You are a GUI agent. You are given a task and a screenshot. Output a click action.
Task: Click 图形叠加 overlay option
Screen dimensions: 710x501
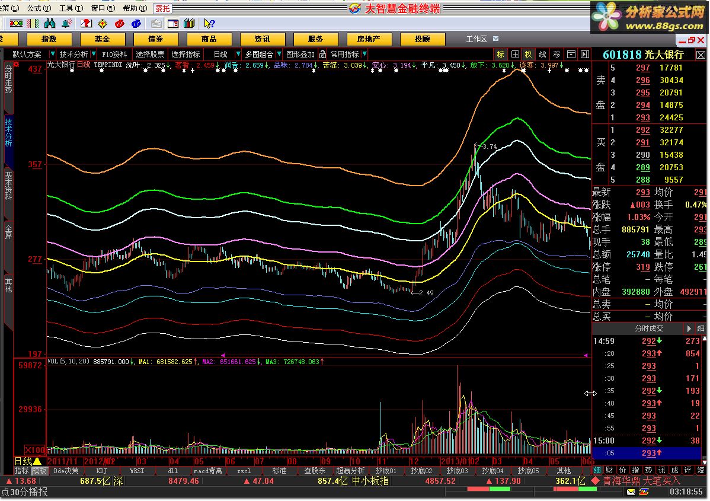300,55
